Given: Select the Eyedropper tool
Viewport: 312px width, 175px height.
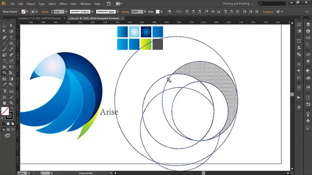Looking at the screenshot, I should coord(4,85).
